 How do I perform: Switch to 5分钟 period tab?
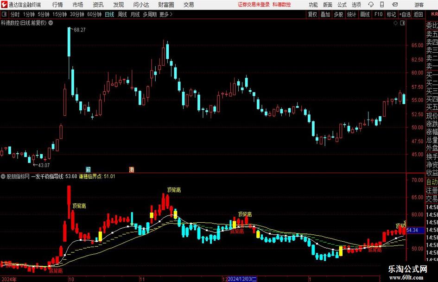tap(43, 14)
